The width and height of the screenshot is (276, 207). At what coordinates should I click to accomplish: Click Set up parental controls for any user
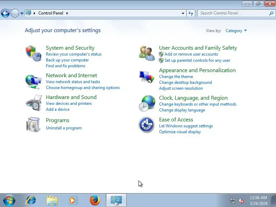[x=197, y=60]
